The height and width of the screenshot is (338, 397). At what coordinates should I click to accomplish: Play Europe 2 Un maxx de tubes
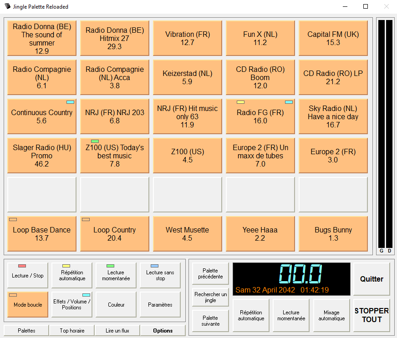[260, 156]
